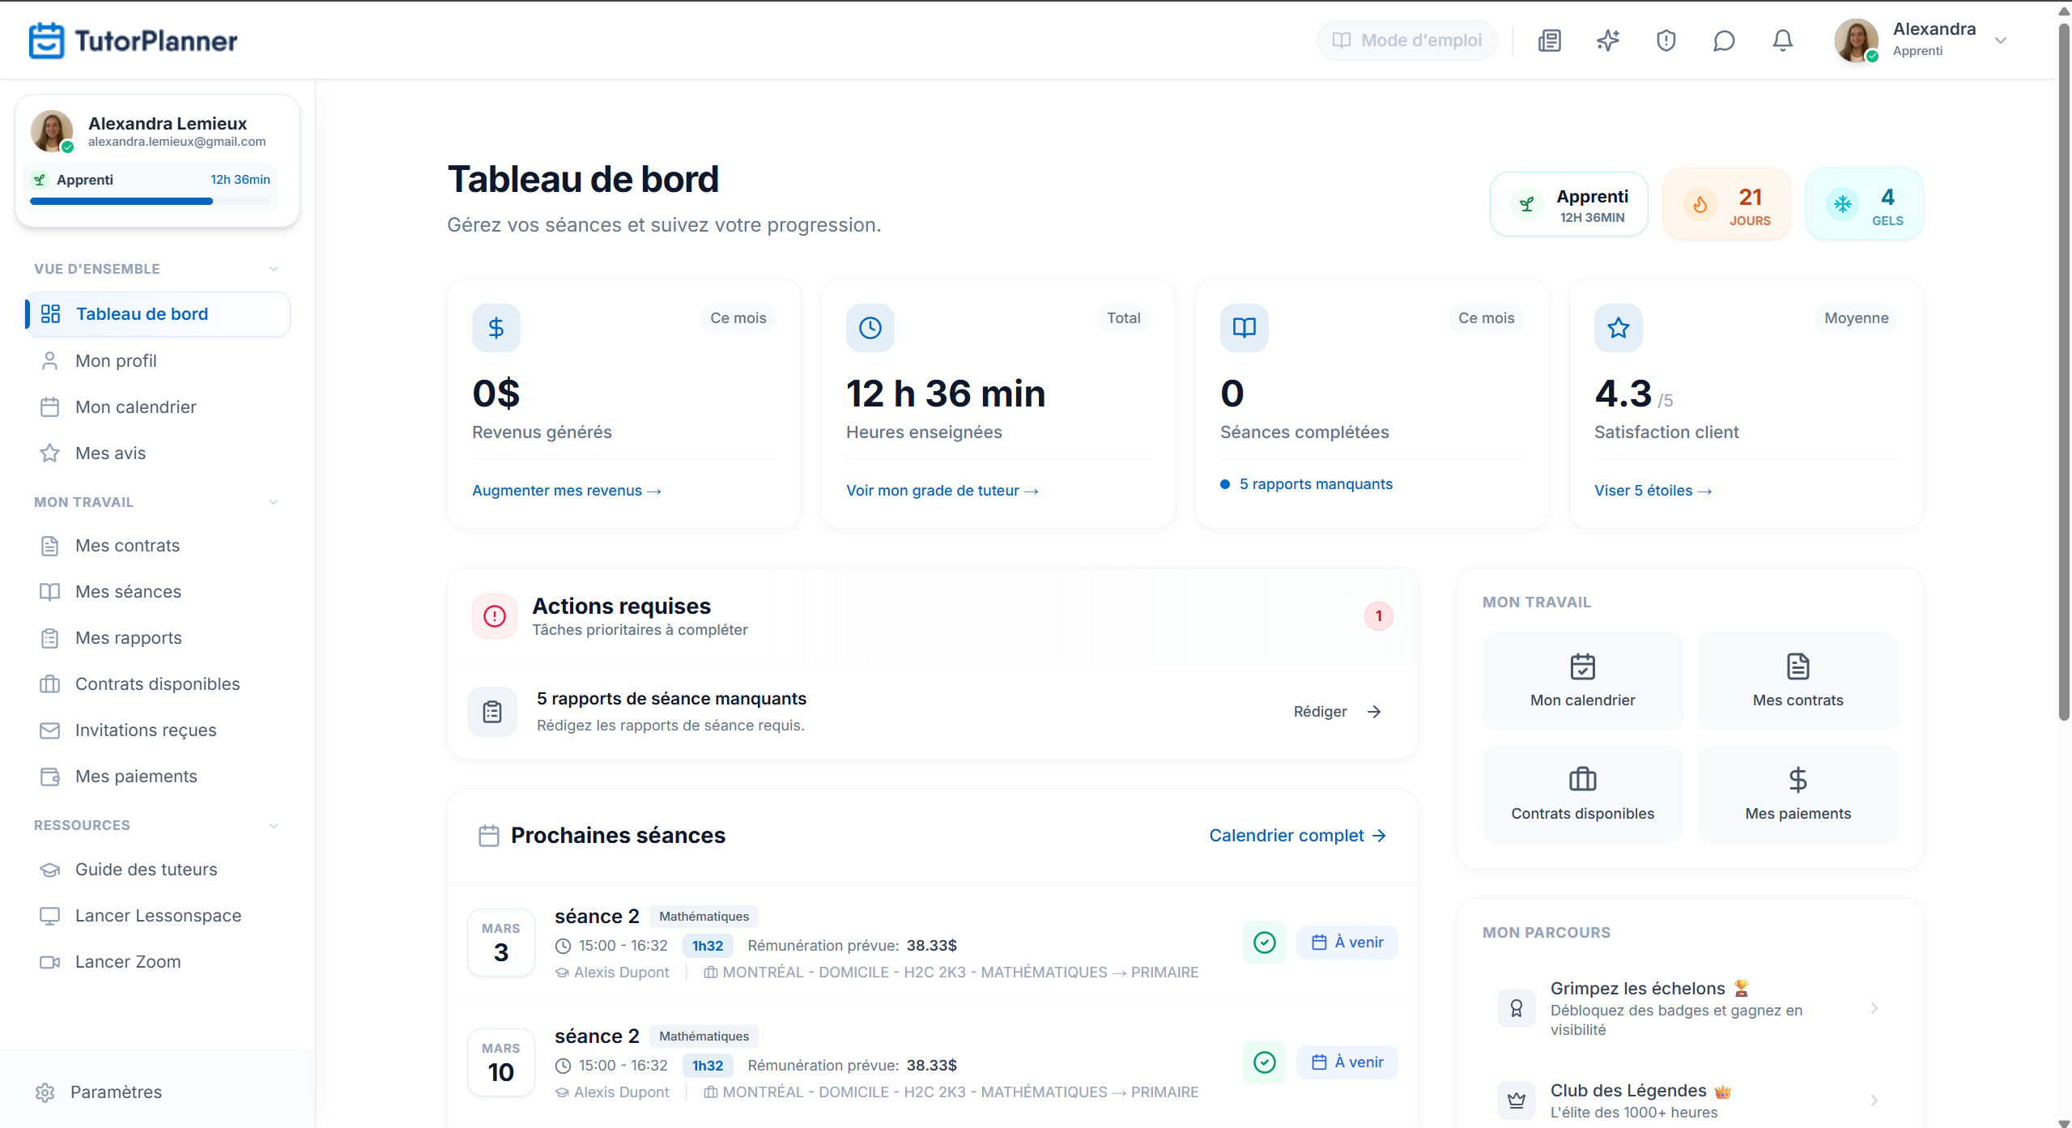Screen dimensions: 2072x1128
Task: Collapse the Vue d'ensemble section
Action: coord(274,268)
